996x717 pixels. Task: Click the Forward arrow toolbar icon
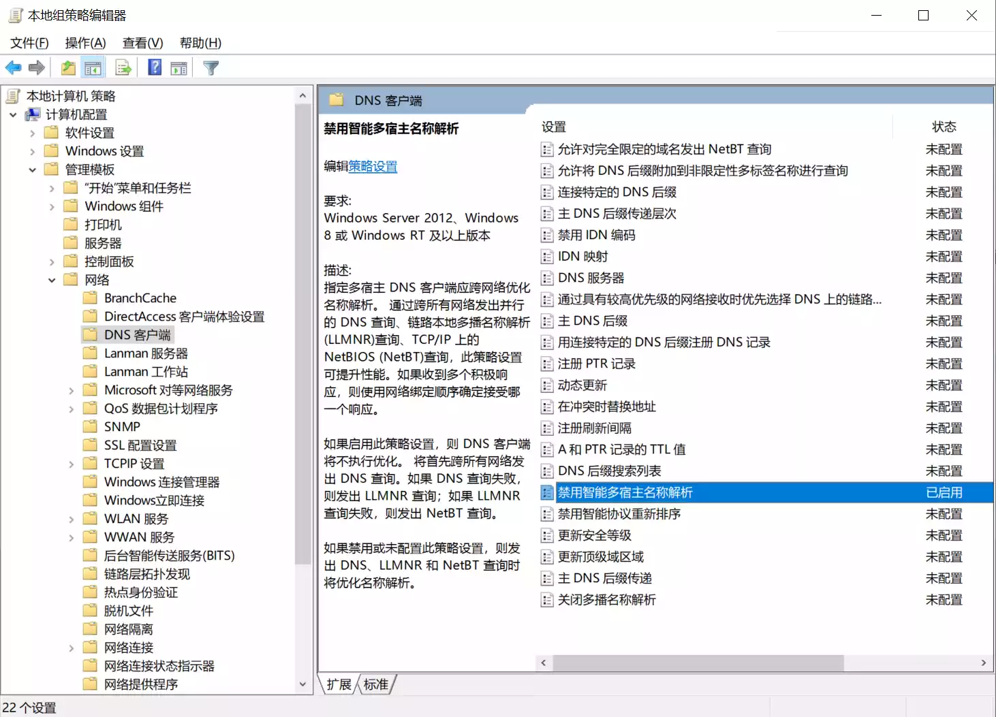pyautogui.click(x=37, y=67)
